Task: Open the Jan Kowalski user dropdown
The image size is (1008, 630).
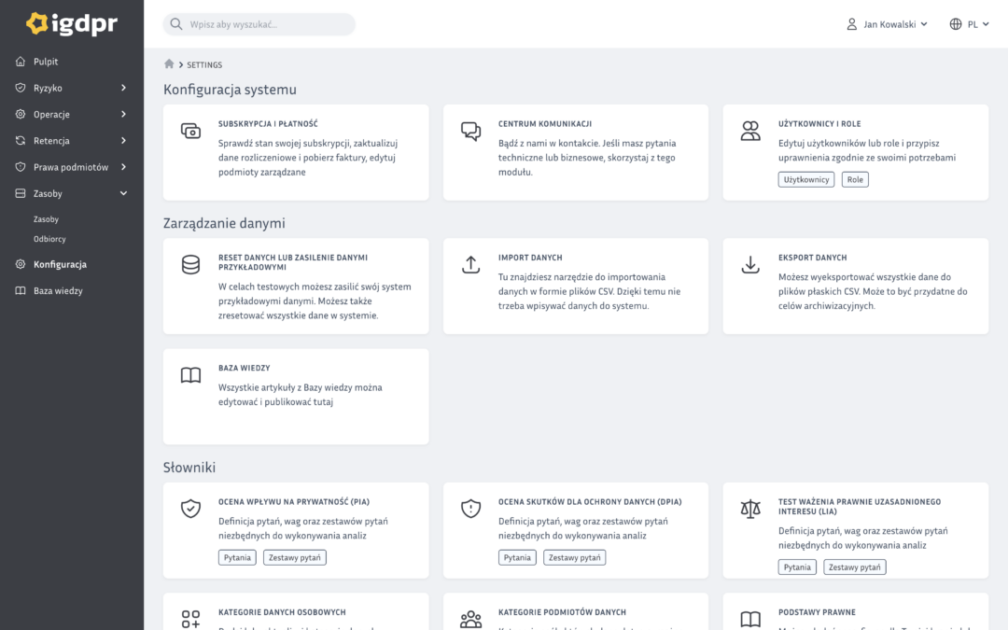Action: coord(887,23)
